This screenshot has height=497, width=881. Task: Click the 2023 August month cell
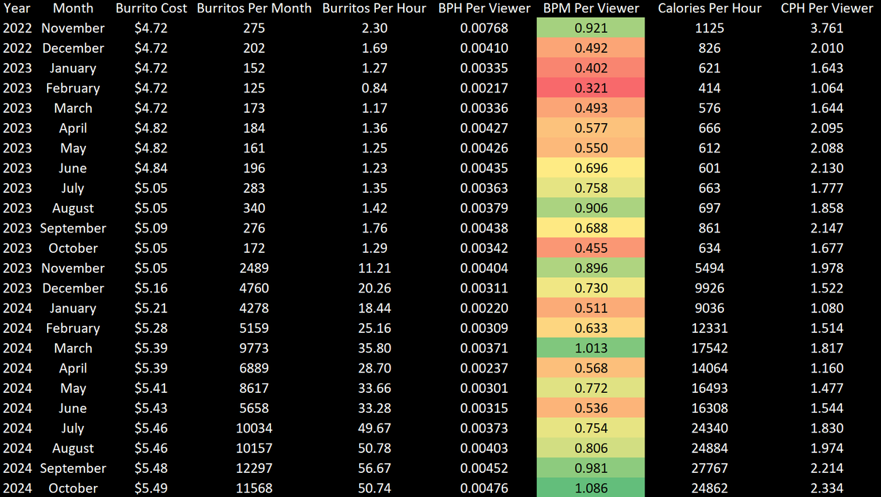point(73,208)
